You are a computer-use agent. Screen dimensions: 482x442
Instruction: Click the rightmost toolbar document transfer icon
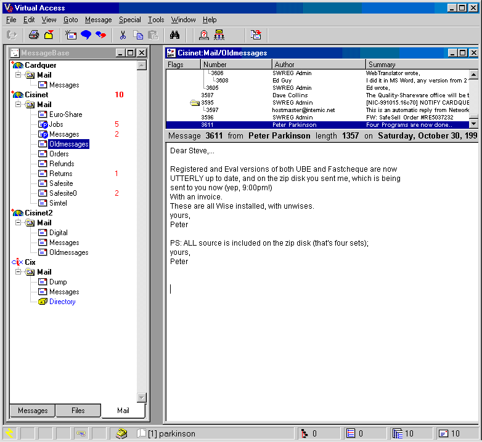pos(256,35)
